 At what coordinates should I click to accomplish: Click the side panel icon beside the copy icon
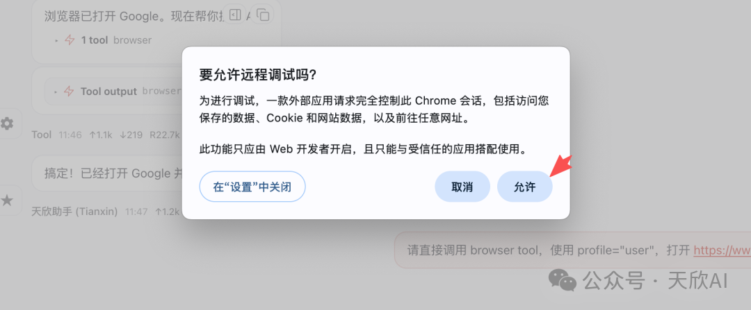[236, 14]
